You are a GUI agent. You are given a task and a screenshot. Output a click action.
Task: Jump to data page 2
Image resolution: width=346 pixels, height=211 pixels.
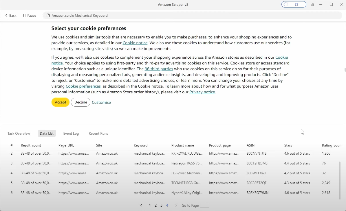pyautogui.click(x=155, y=205)
